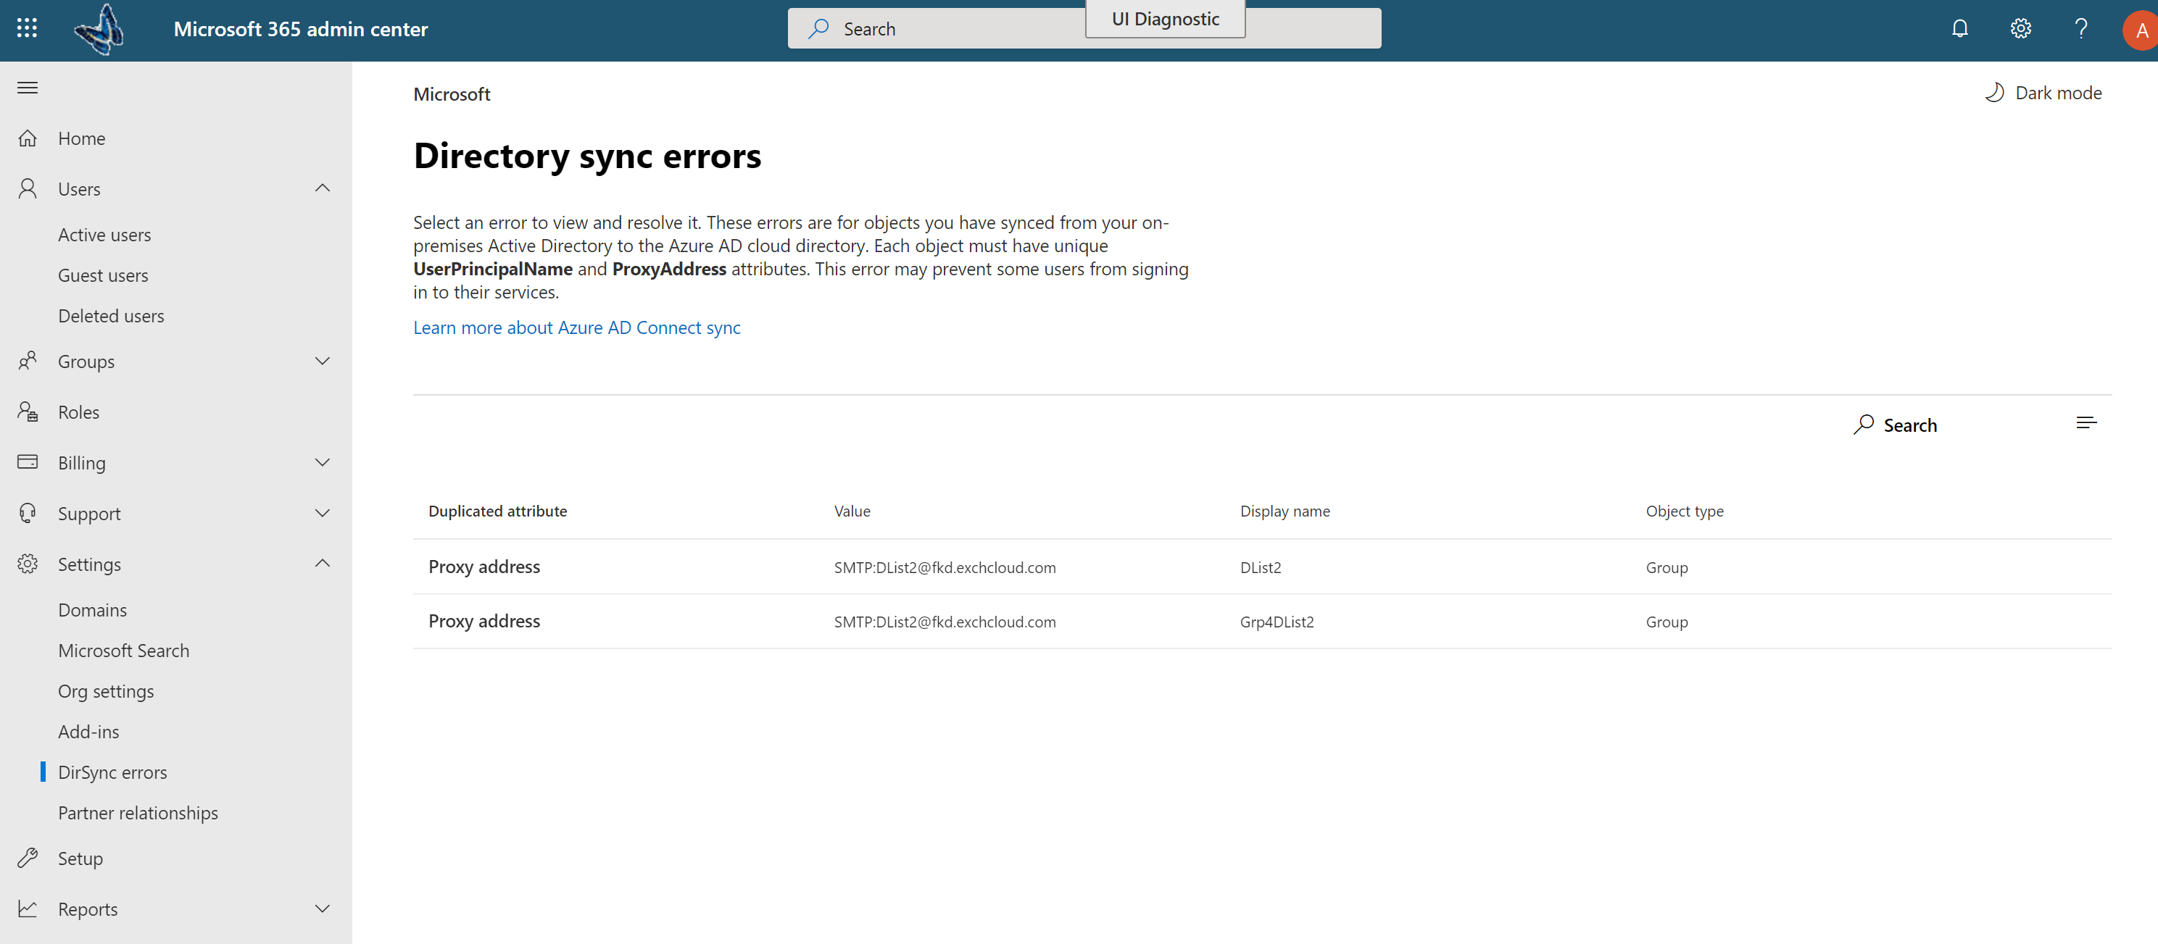Click the Help question mark icon
The width and height of the screenshot is (2158, 944).
coord(2080,28)
